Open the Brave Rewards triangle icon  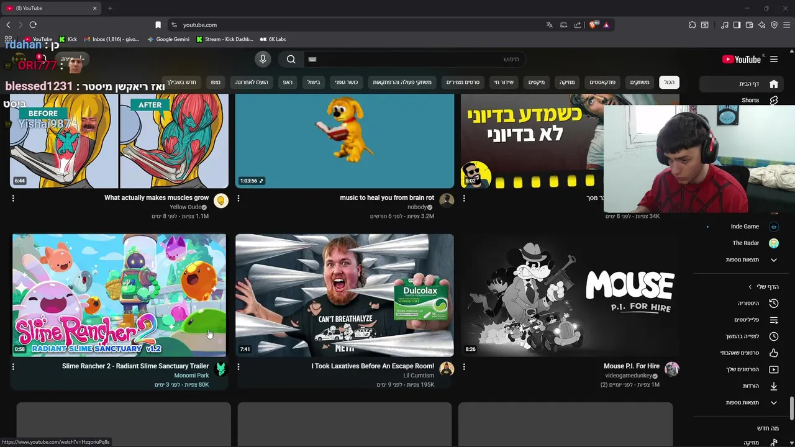(606, 25)
